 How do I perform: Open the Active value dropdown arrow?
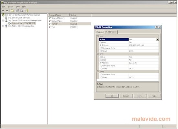pyautogui.click(x=157, y=40)
